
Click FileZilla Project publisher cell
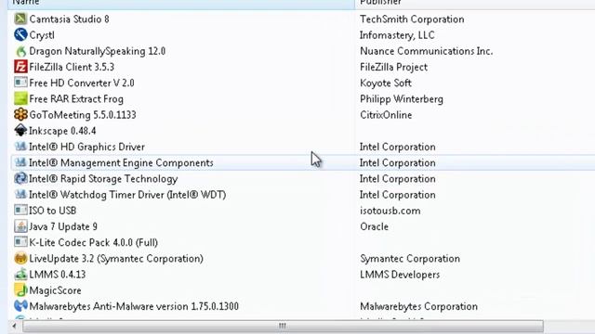tap(394, 67)
